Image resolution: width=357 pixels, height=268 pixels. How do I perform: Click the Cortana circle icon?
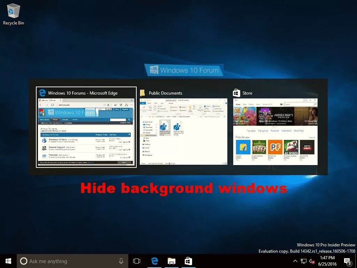click(23, 261)
